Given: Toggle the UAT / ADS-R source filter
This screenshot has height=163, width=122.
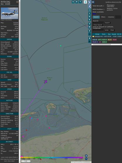Looking at the screenshot, I should point(102,40).
